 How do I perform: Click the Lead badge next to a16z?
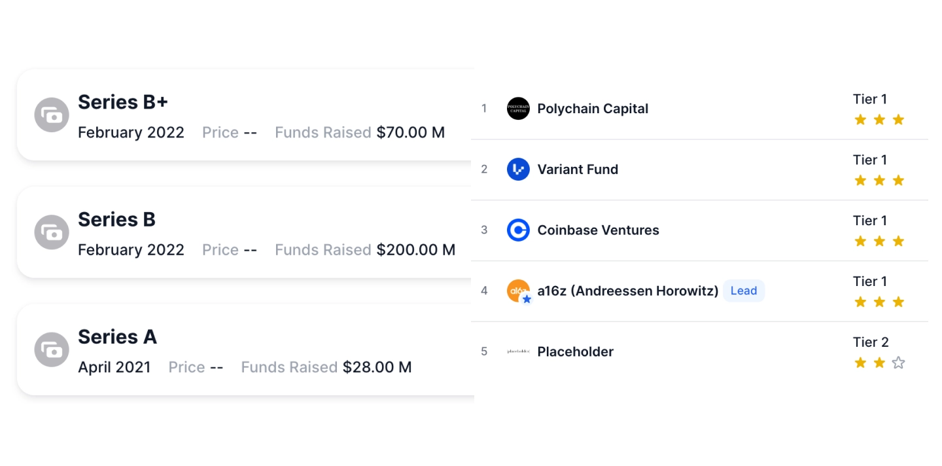744,291
